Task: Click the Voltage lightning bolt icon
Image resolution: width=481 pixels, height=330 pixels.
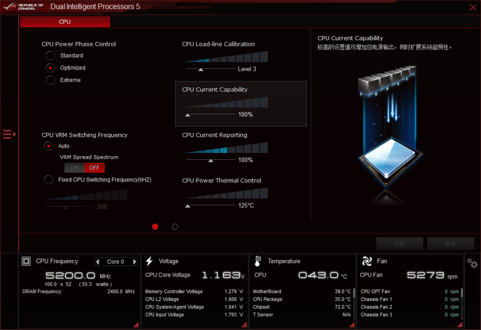Action: click(149, 261)
